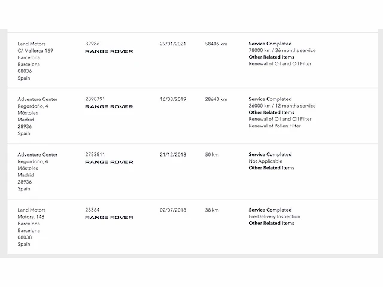Click the Not Applicable service entry

click(x=265, y=161)
